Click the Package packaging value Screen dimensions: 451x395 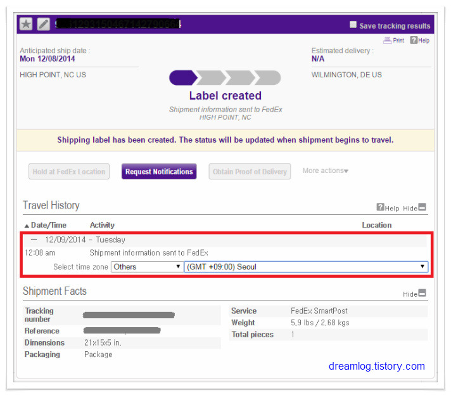98,354
